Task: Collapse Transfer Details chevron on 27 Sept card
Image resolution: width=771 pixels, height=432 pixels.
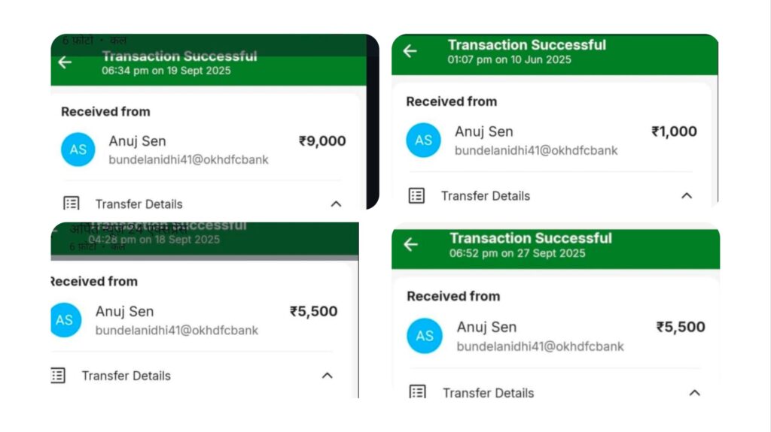Action: point(694,392)
